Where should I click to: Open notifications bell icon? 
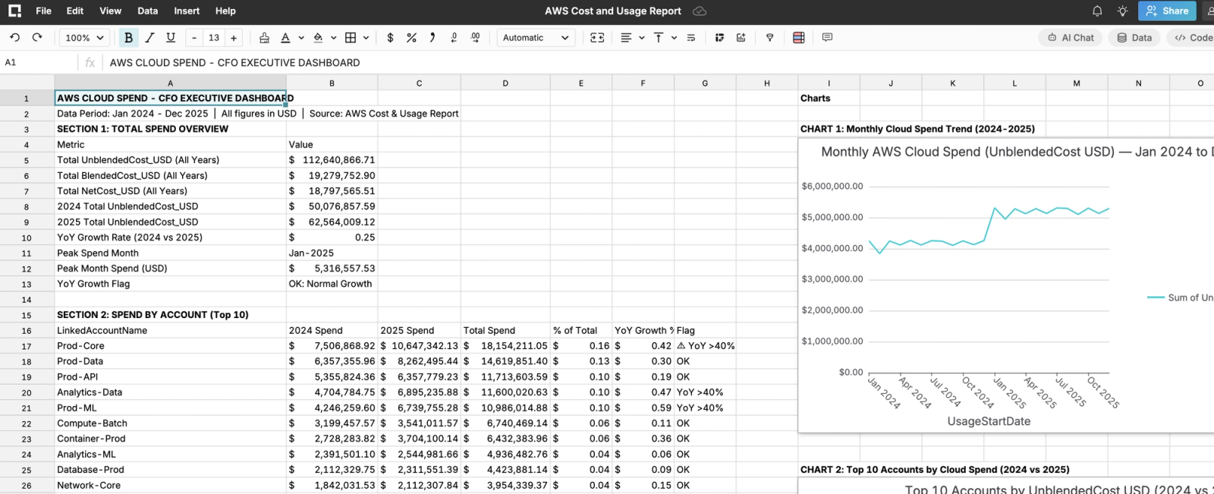[x=1097, y=11]
